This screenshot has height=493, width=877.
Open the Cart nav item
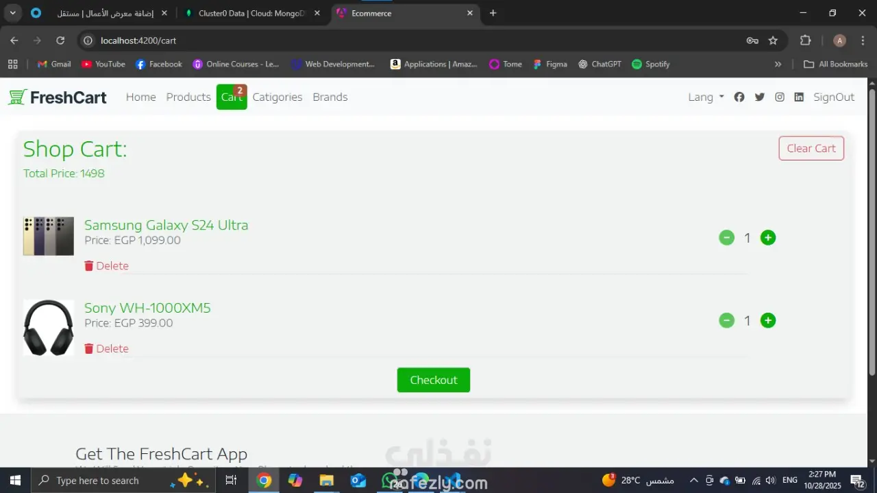232,97
